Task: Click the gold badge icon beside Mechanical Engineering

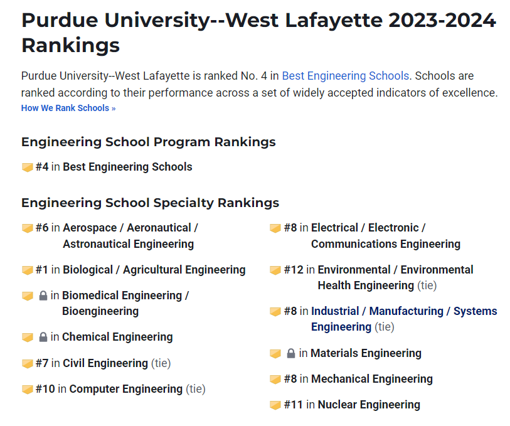Action: pos(275,379)
